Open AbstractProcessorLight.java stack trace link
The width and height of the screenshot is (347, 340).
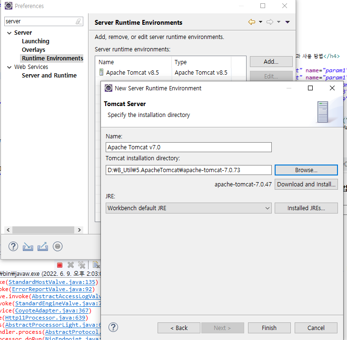pyautogui.click(x=53, y=325)
